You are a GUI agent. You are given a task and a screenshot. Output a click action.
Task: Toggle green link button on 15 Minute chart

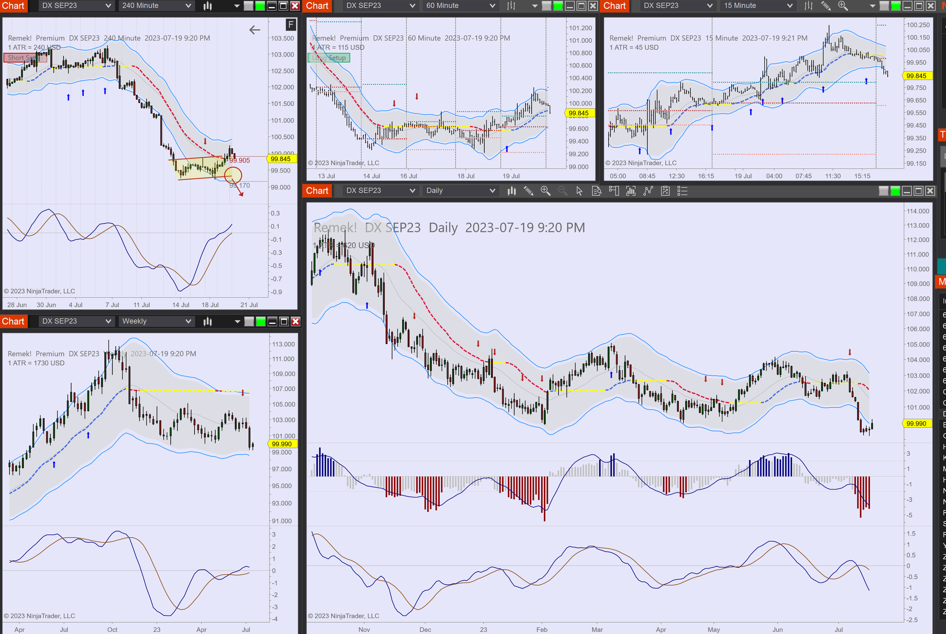[x=896, y=6]
